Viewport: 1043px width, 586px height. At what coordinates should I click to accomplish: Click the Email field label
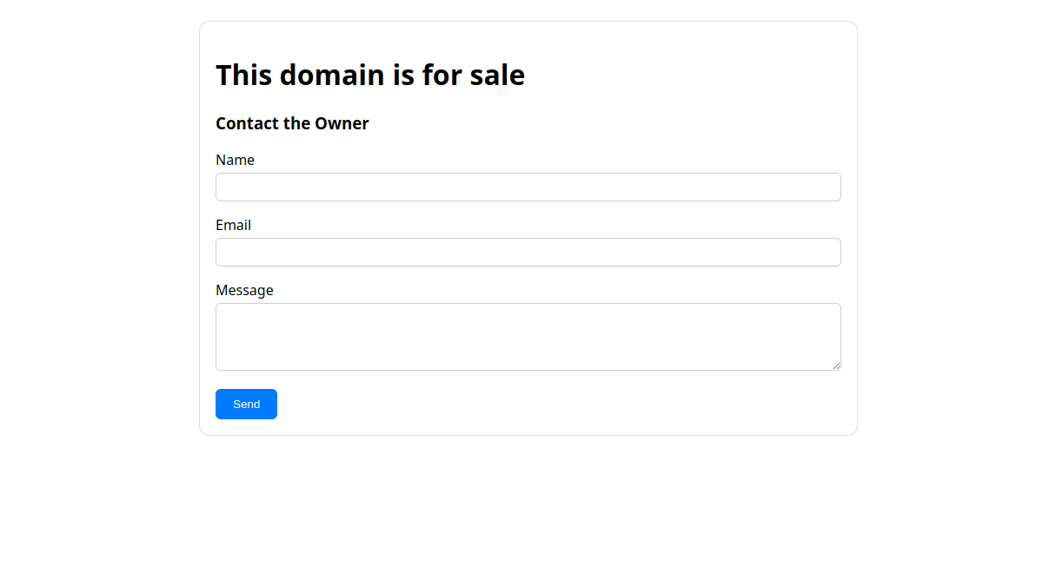tap(233, 225)
